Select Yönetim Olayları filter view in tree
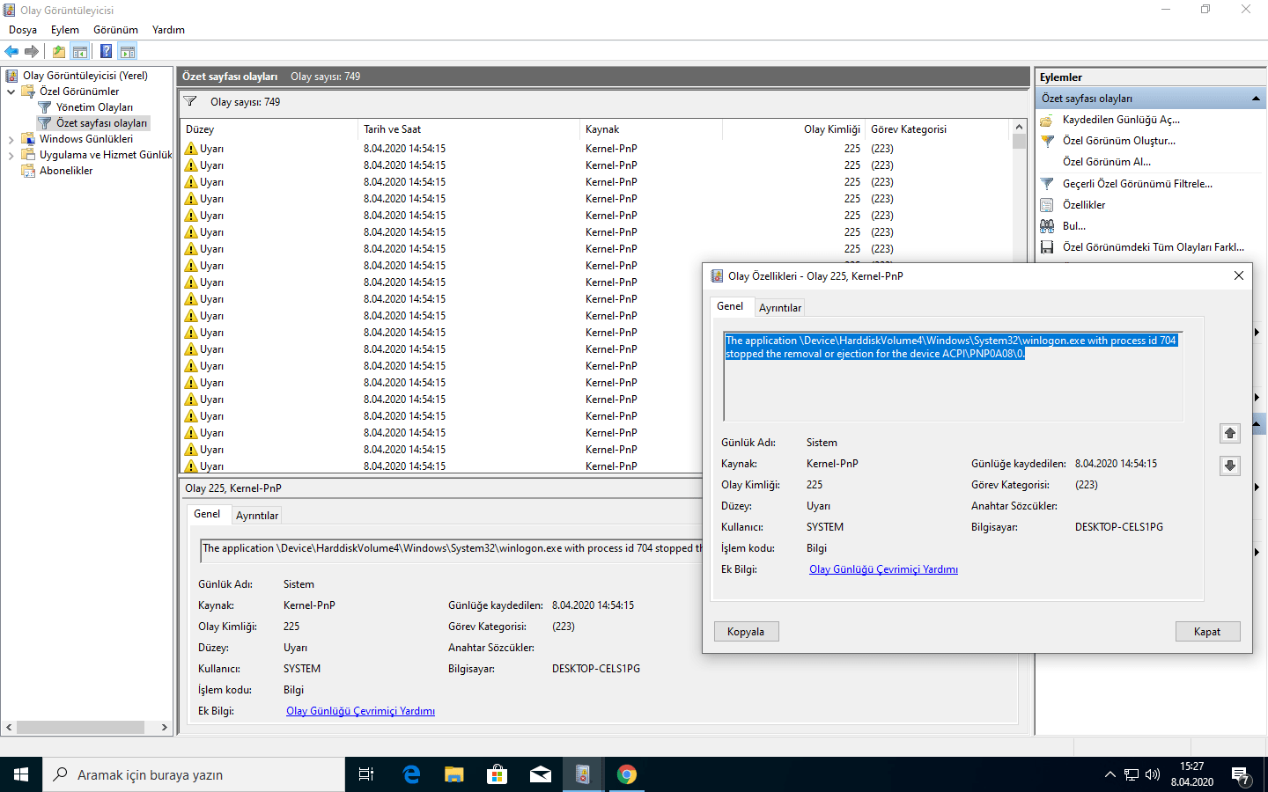Screen dimensions: 1268x792 [94, 107]
